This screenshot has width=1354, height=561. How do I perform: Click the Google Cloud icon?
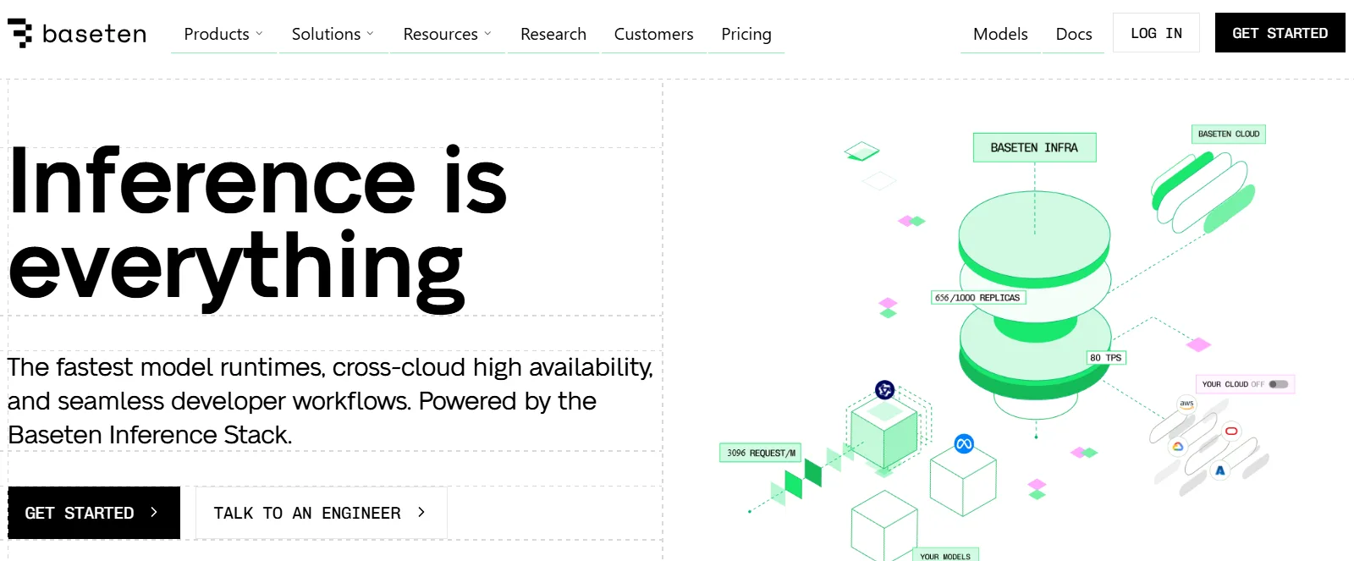pos(1177,446)
